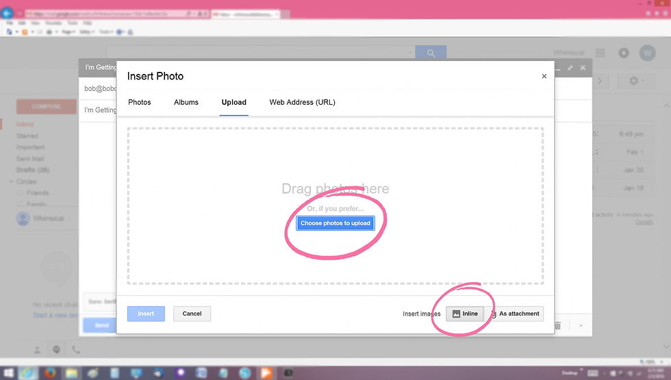
Task: Open the Inbox folder
Action: click(25, 124)
